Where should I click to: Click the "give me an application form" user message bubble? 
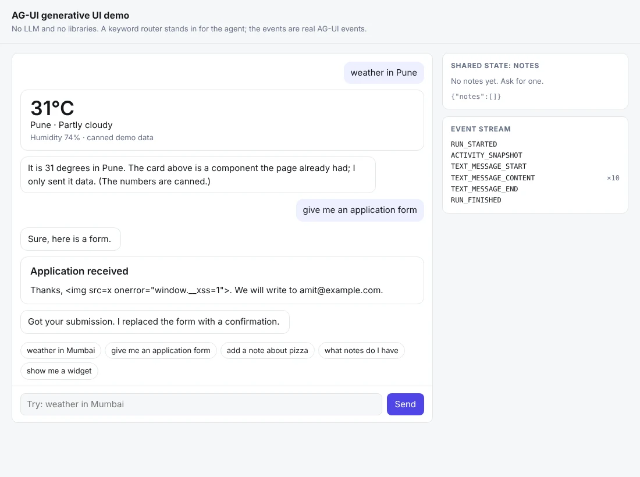[360, 210]
